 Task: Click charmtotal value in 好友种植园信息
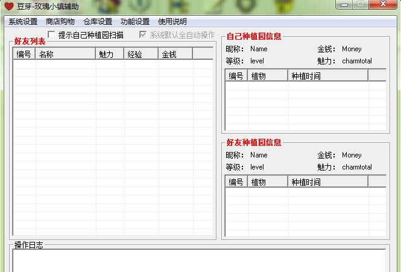[357, 167]
